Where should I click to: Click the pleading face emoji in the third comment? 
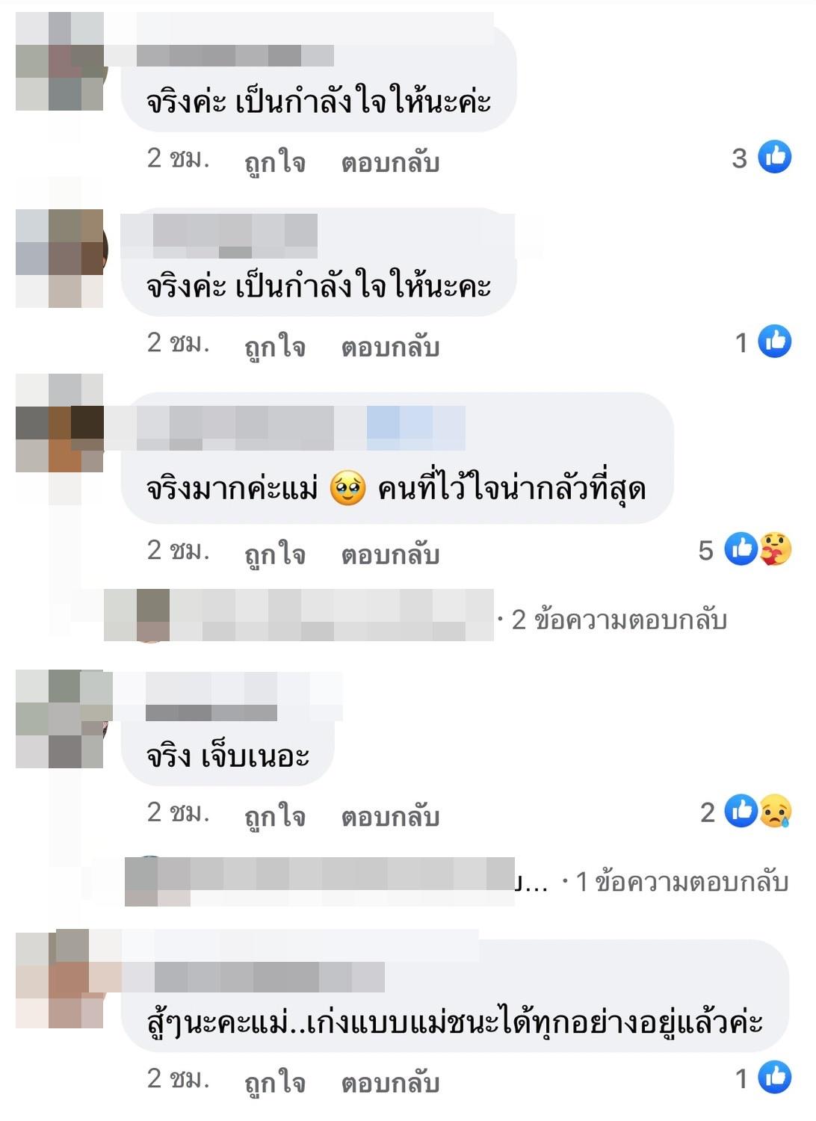tap(347, 489)
